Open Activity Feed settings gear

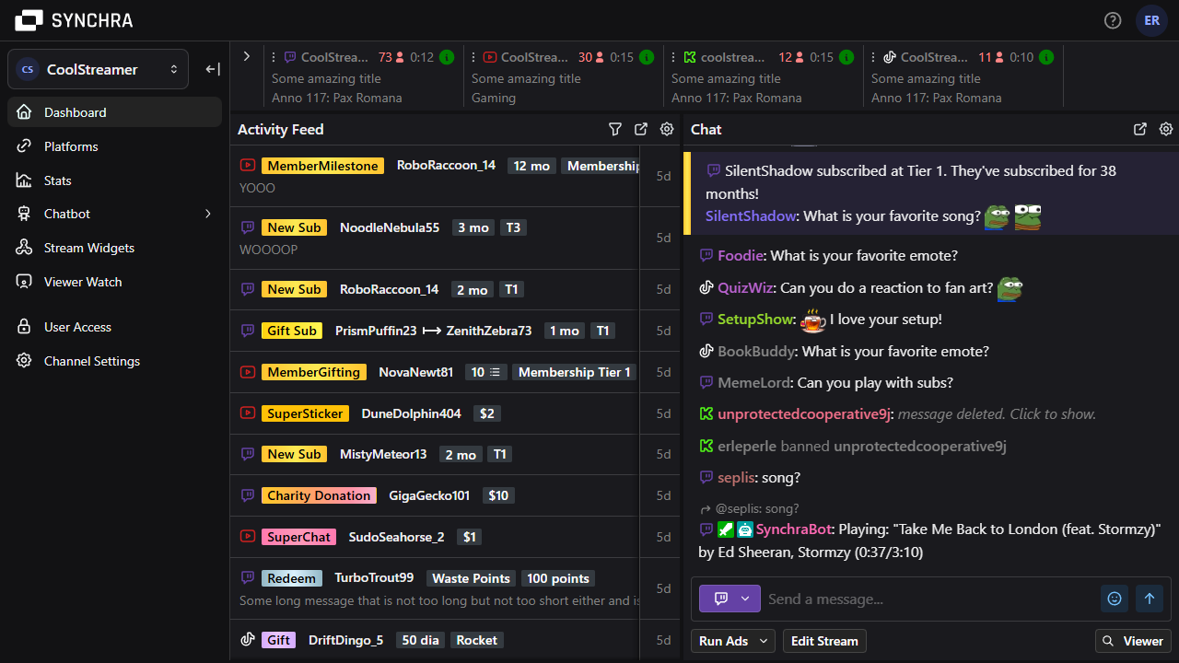(x=666, y=129)
